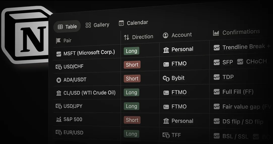Open the EUR/USD entry
Viewport: 273px width, 144px height.
pyautogui.click(x=73, y=133)
